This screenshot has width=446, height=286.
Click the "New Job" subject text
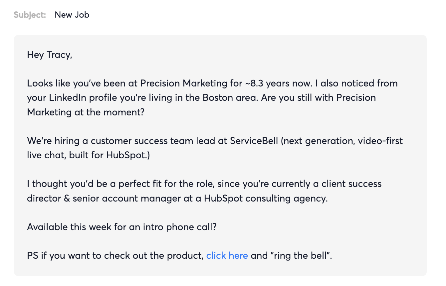72,15
